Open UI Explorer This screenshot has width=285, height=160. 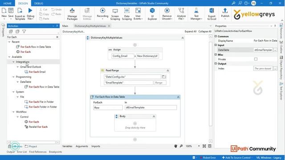pos(152,14)
